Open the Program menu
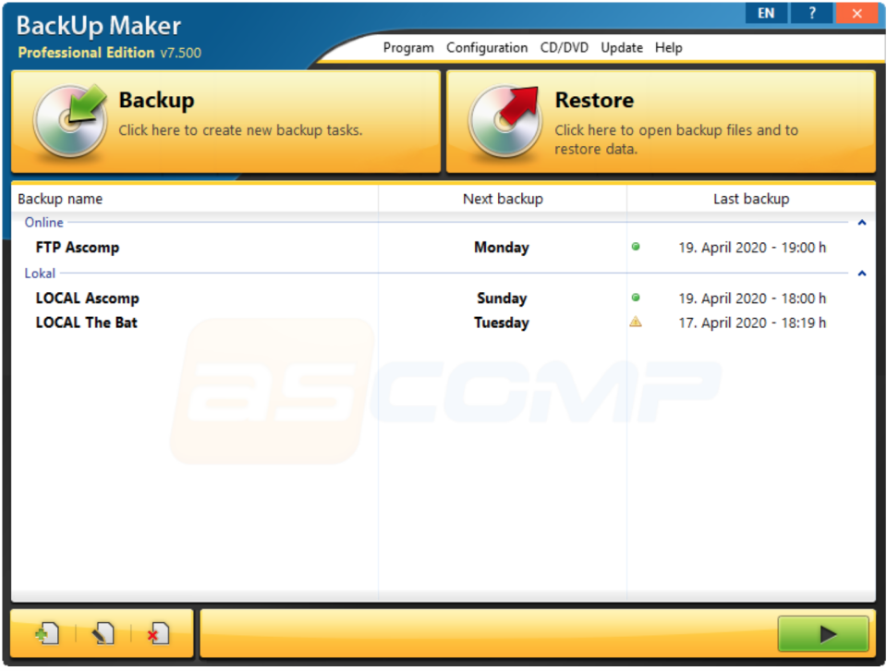Viewport: 887px width, 671px height. point(407,47)
